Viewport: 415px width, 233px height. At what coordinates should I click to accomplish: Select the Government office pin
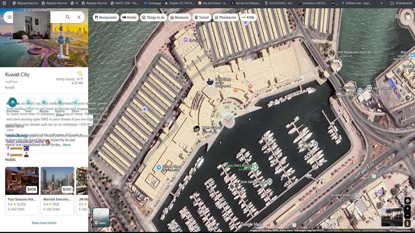360,91
